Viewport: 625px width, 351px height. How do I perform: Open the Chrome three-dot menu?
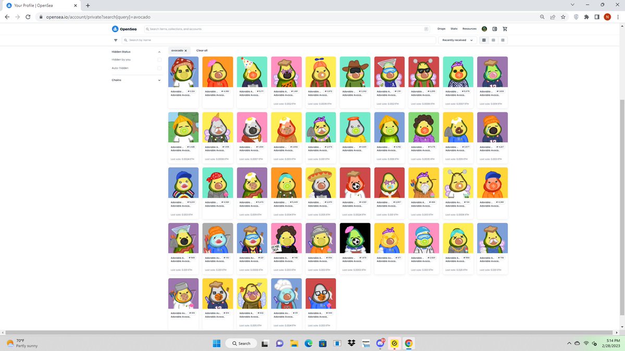[618, 17]
